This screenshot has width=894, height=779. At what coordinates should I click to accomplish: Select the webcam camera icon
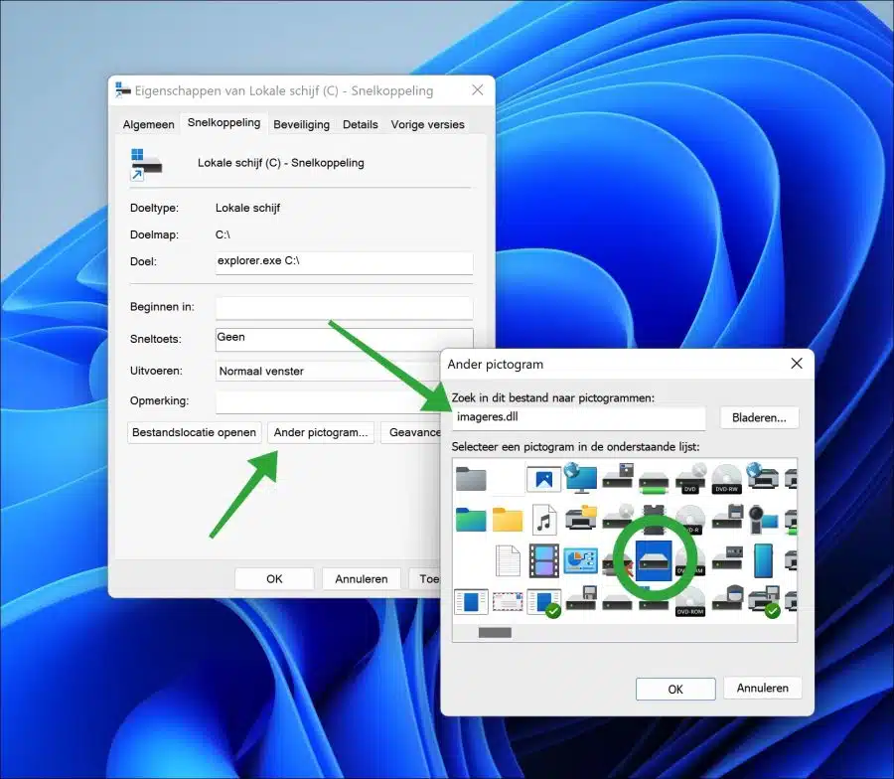pos(764,520)
